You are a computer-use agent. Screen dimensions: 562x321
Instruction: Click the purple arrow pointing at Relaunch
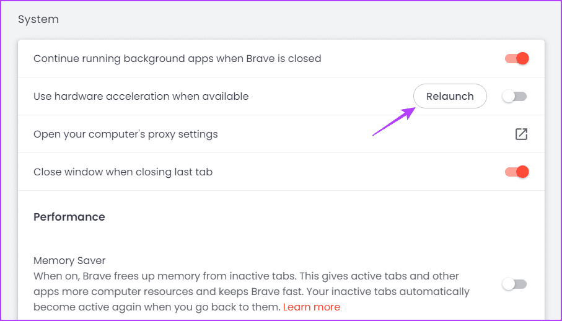(x=393, y=121)
